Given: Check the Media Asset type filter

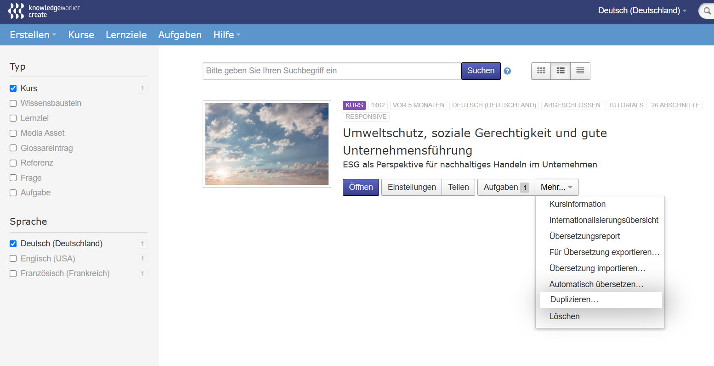Looking at the screenshot, I should click(x=13, y=133).
